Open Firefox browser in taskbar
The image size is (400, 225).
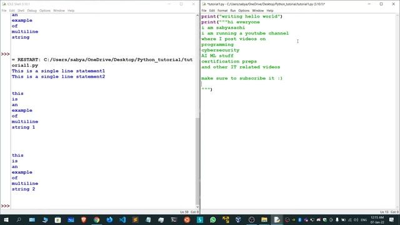click(109, 219)
